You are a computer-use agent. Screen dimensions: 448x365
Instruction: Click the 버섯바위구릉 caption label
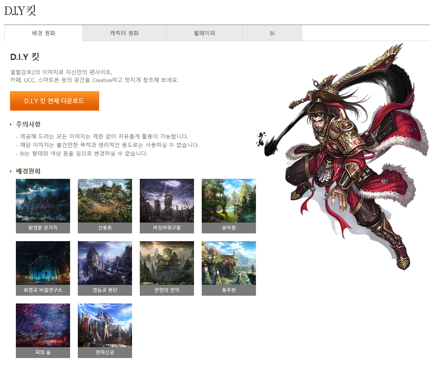(x=167, y=228)
